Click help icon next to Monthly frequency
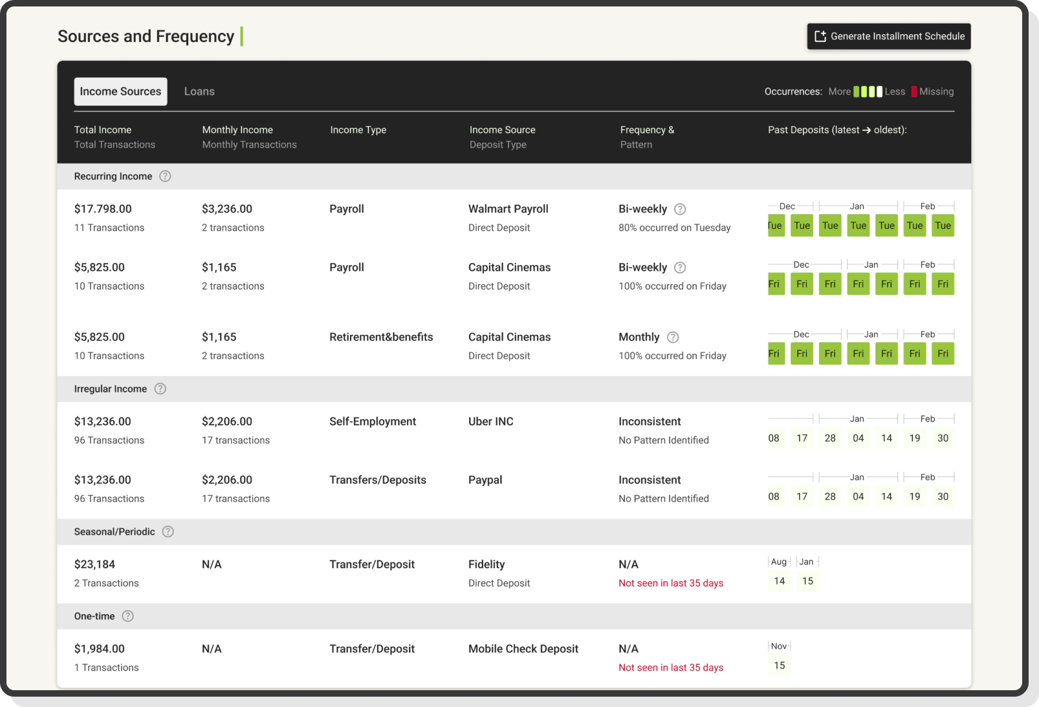This screenshot has width=1039, height=707. coord(673,337)
